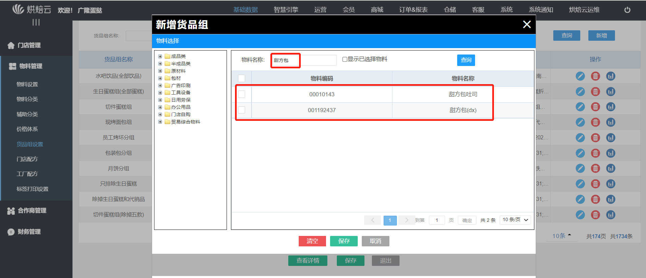The width and height of the screenshot is (646, 278).
Task: Click the red 清空 button
Action: click(312, 241)
